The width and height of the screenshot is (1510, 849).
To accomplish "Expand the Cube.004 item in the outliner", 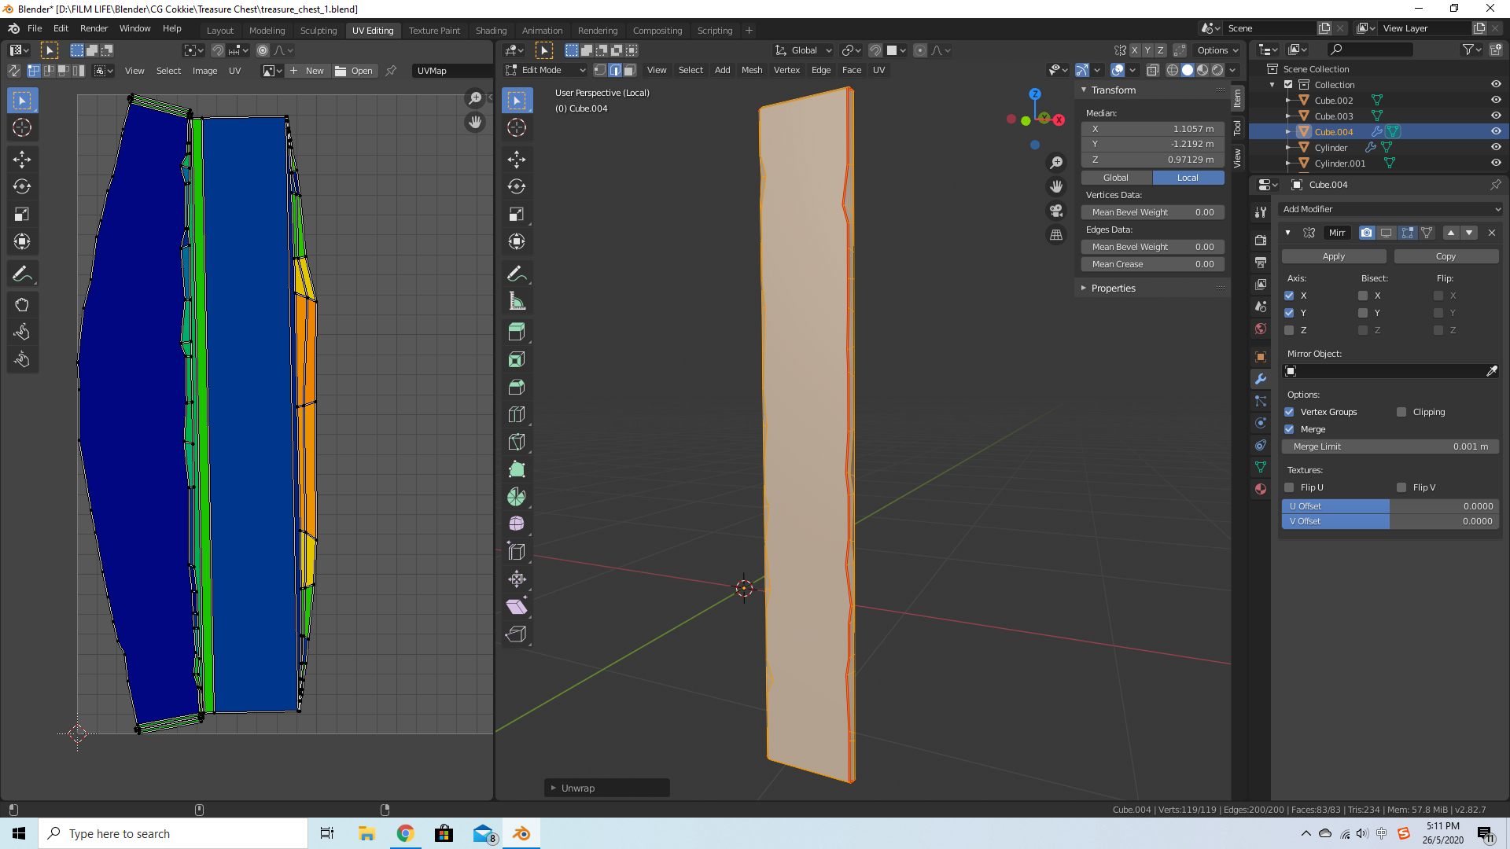I will click(1287, 131).
